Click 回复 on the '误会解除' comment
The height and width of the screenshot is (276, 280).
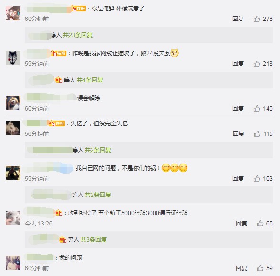coord(238,109)
